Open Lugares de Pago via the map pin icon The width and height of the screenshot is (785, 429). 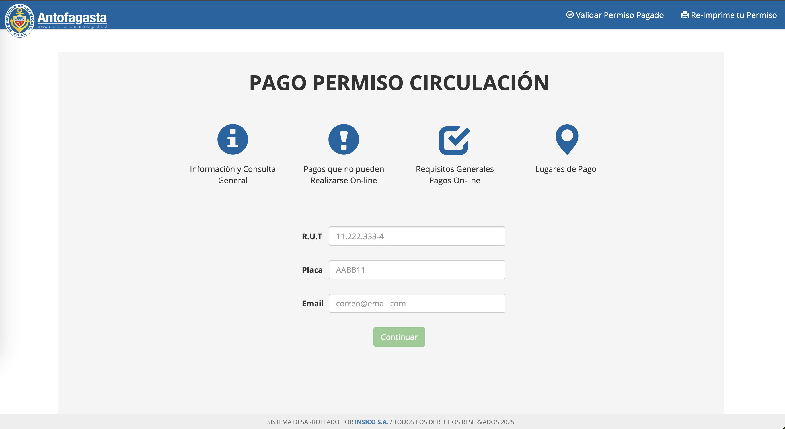[566, 140]
